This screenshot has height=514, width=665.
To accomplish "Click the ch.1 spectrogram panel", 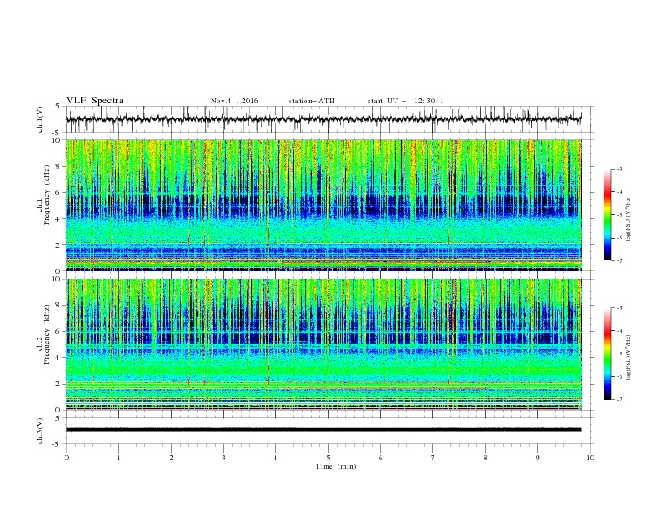I will [323, 205].
